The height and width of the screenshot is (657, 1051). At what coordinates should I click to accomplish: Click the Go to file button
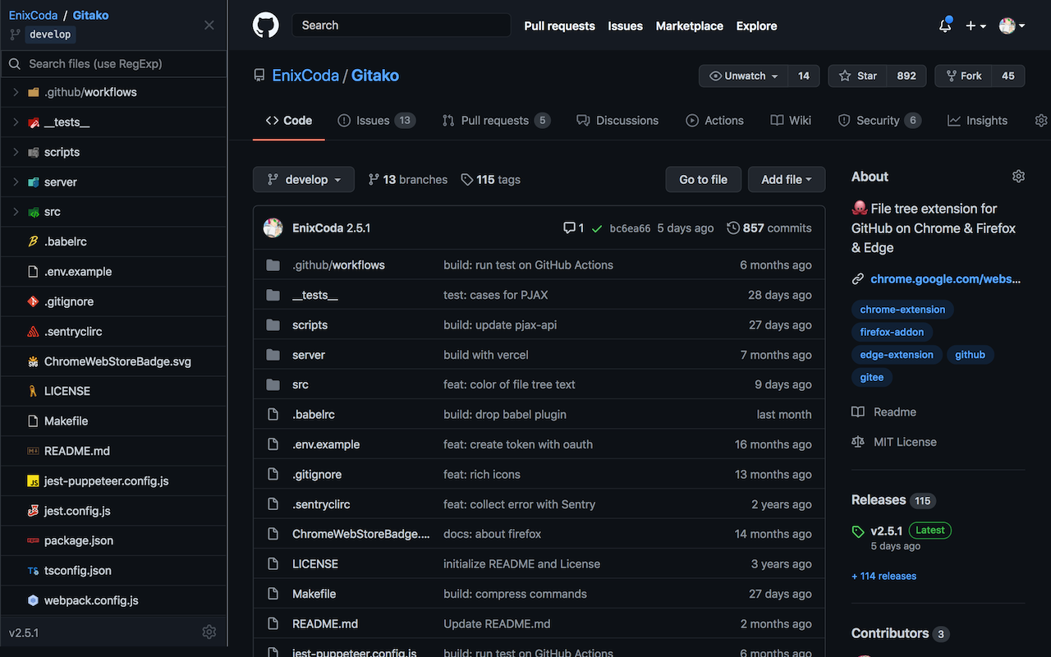(x=703, y=179)
